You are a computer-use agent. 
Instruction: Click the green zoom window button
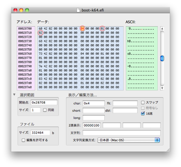(x=27, y=10)
